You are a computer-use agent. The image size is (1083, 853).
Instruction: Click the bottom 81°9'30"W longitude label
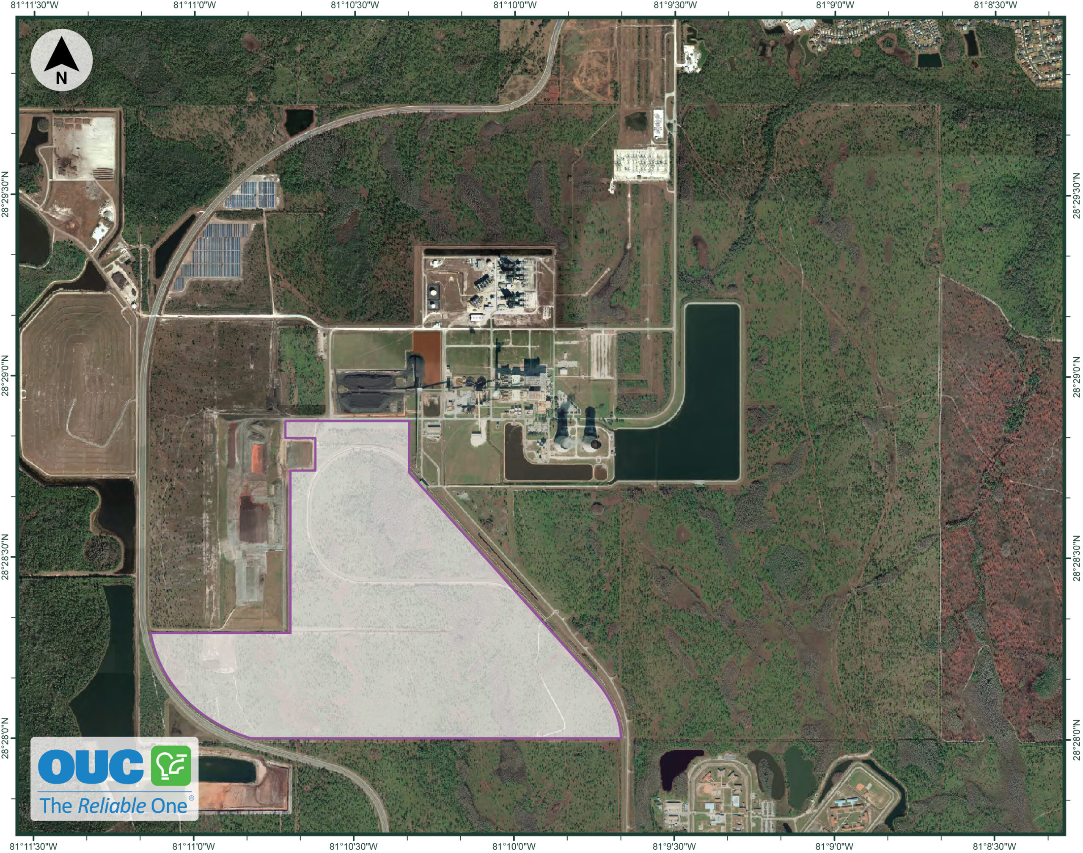(674, 847)
